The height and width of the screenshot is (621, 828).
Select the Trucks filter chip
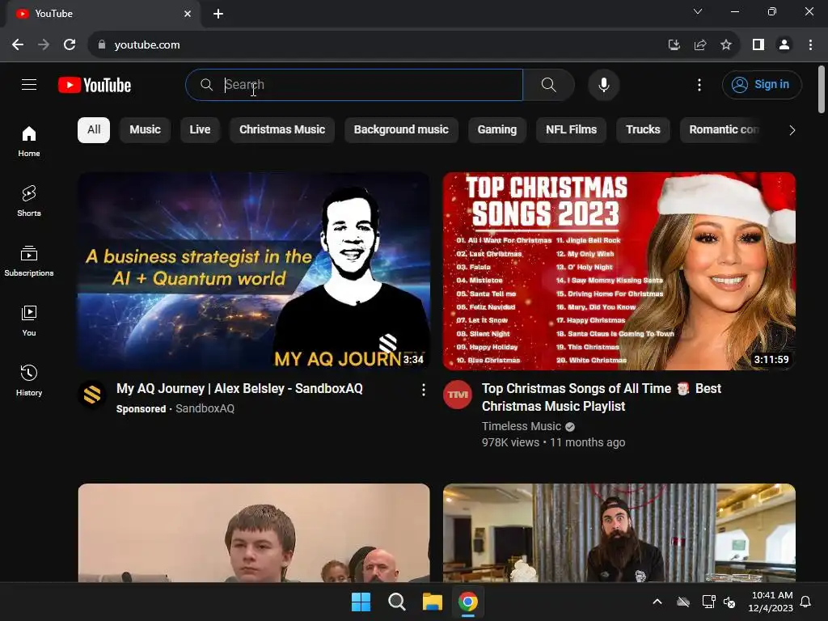(643, 130)
